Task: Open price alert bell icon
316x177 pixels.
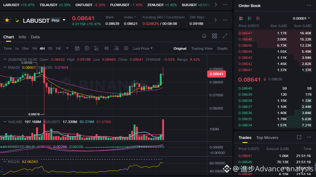Action: (204, 36)
